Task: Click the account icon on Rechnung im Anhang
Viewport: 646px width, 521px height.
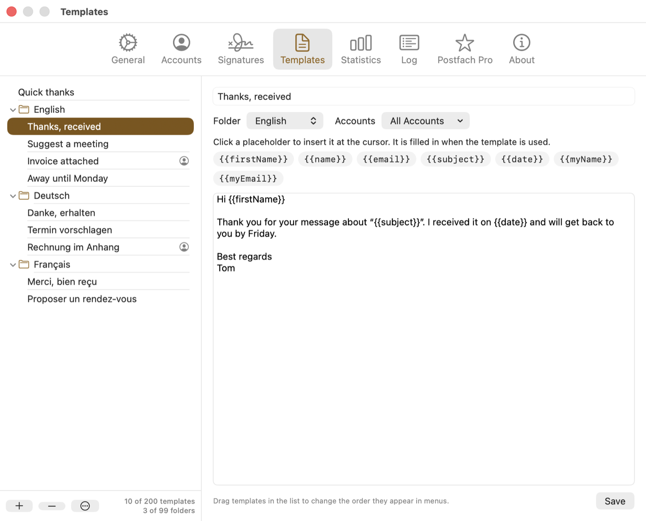Action: click(x=184, y=247)
